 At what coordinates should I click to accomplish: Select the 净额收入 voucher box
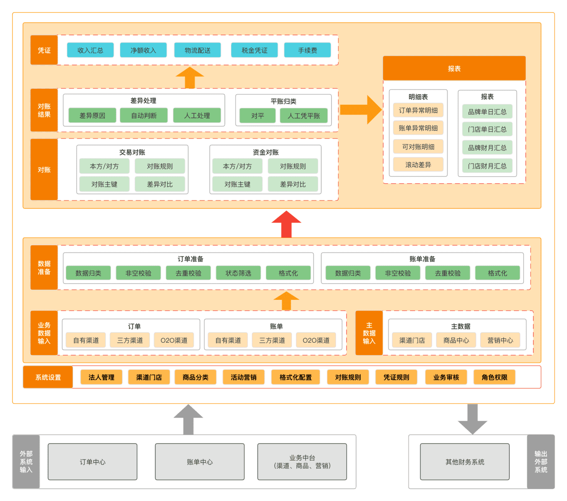pyautogui.click(x=144, y=50)
